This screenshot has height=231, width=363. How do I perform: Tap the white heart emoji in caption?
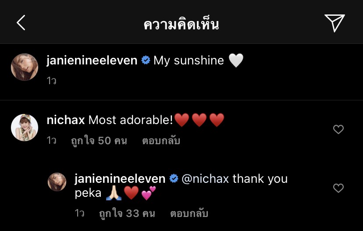236,60
